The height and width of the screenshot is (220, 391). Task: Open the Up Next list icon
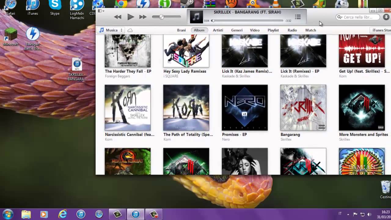(298, 17)
